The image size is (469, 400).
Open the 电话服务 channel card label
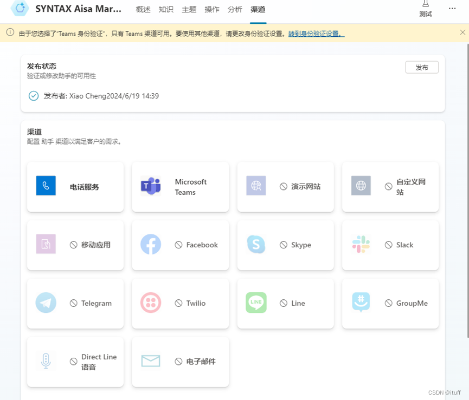tap(85, 187)
